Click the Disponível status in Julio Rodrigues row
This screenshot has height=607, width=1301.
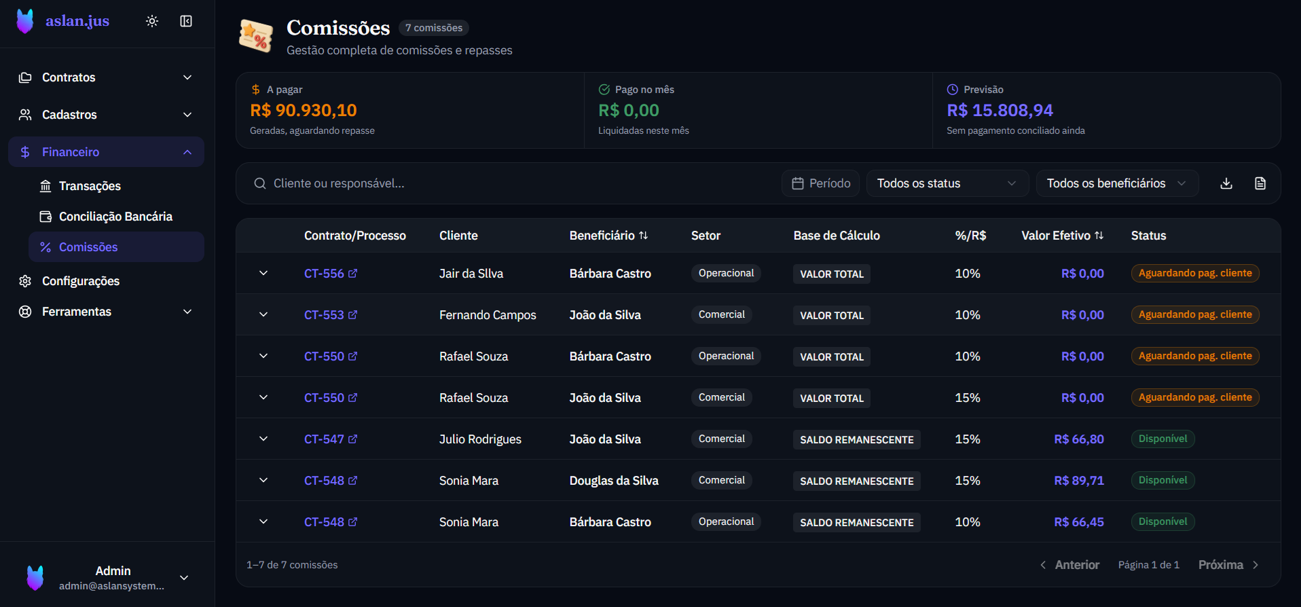1163,439
